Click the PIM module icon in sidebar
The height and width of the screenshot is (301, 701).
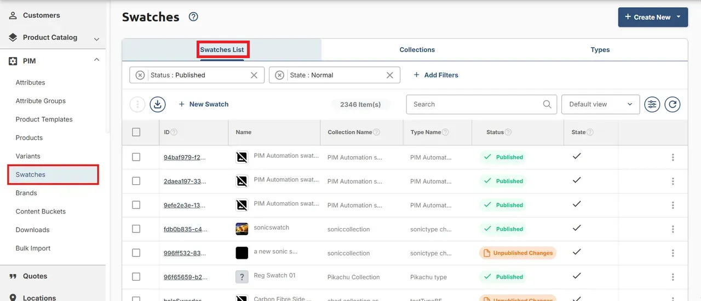pos(13,61)
